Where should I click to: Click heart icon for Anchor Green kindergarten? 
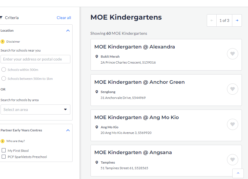[232, 89]
